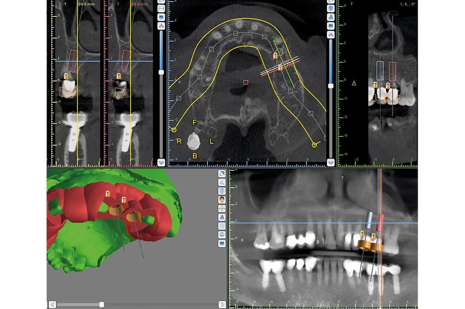The width and height of the screenshot is (465, 309).
Task: Toggle the lock on the first implant in 3D model
Action: pos(108,194)
